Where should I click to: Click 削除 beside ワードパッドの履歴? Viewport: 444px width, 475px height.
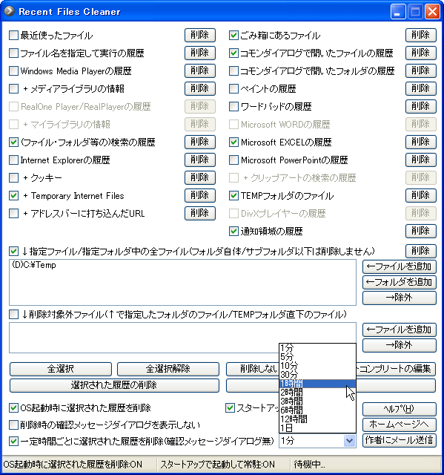click(421, 106)
